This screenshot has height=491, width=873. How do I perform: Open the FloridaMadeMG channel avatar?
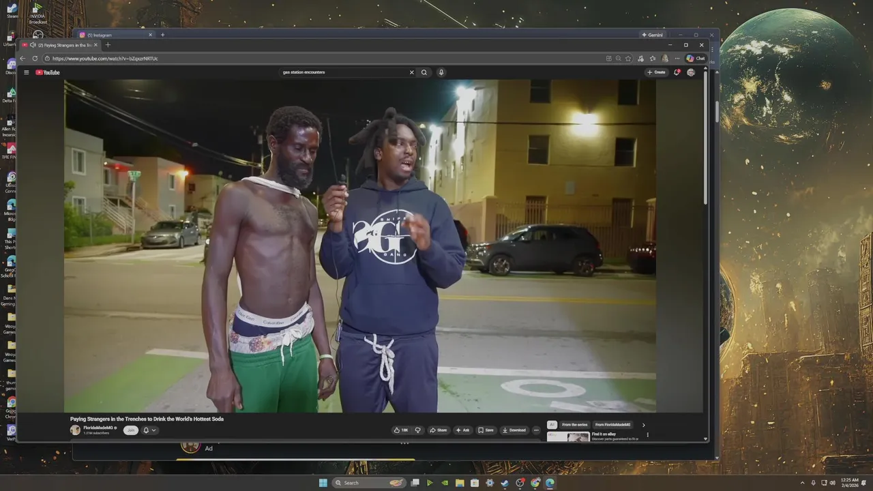(75, 430)
